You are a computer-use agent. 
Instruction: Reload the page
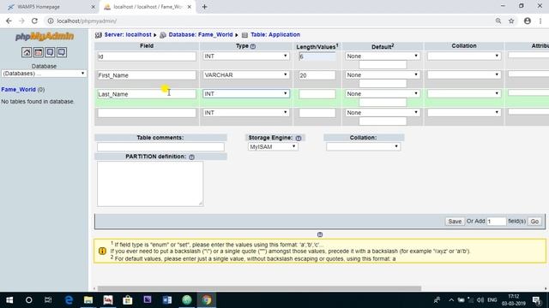click(34, 21)
